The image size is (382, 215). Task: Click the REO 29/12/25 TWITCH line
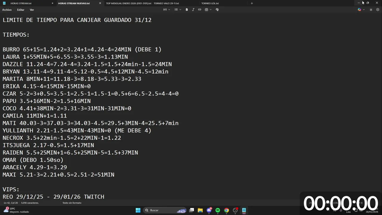click(53, 197)
